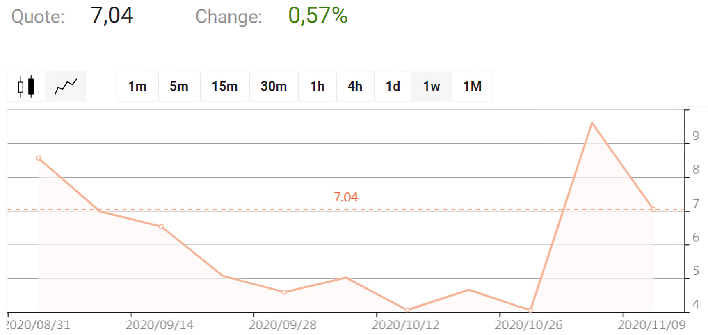Click the active 1w timeframe tab

coord(431,86)
